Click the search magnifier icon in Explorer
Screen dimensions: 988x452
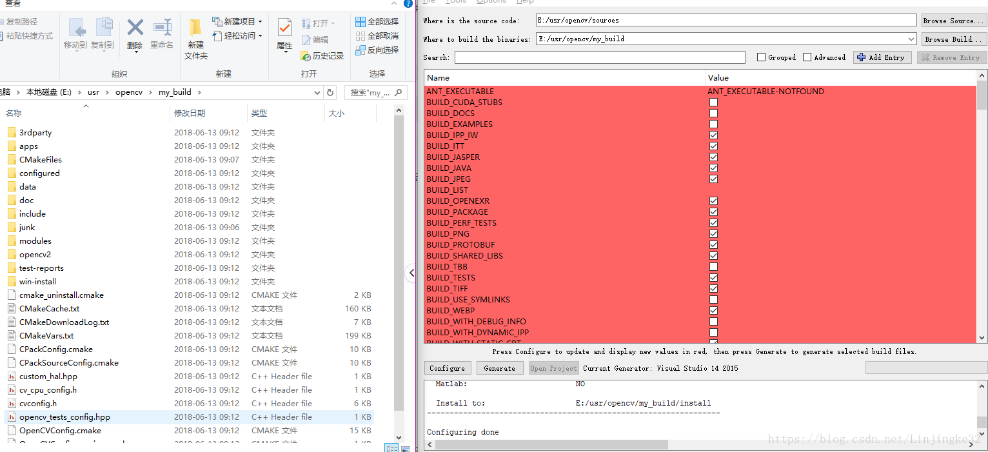[399, 92]
